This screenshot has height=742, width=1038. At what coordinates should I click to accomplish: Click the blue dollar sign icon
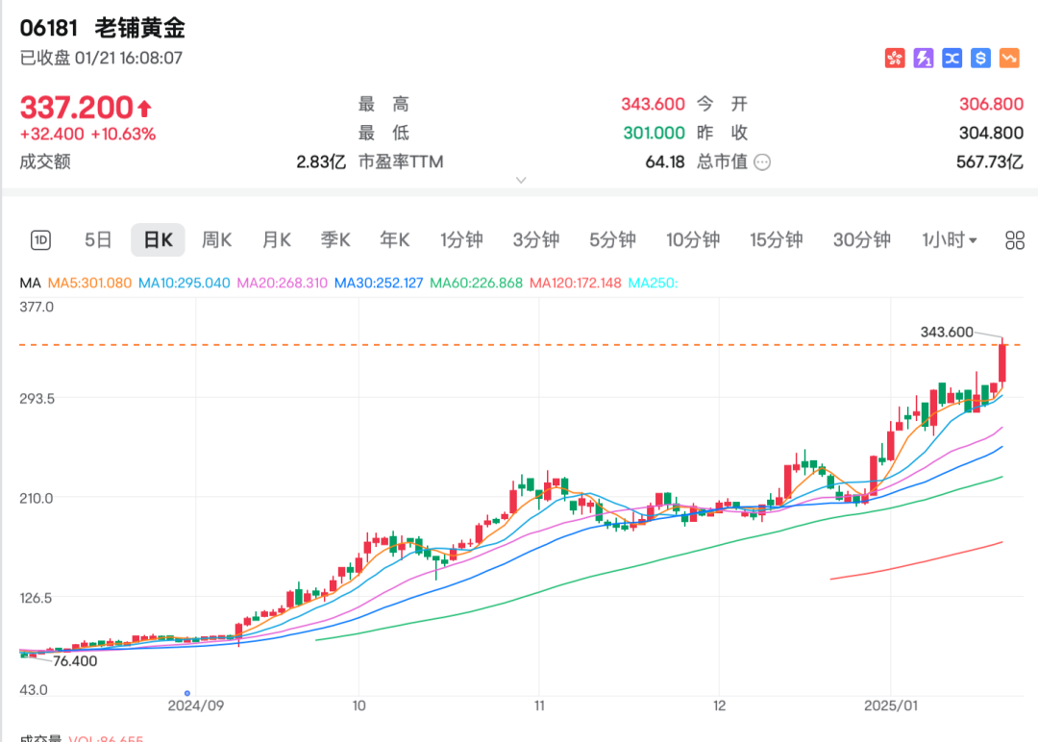point(980,59)
